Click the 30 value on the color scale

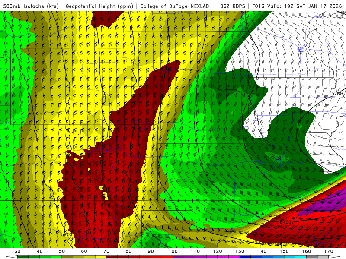click(x=17, y=251)
